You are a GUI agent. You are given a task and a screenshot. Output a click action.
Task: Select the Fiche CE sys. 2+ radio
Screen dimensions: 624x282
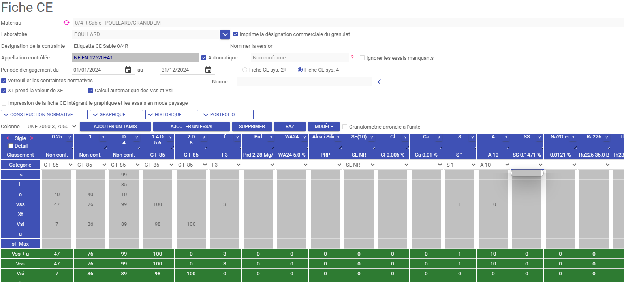(x=245, y=70)
